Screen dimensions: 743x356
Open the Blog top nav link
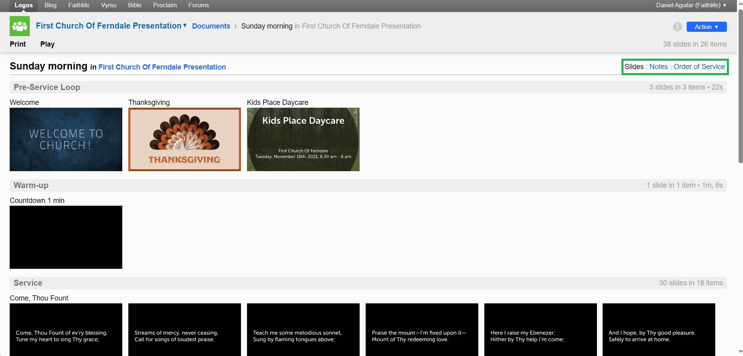point(50,5)
